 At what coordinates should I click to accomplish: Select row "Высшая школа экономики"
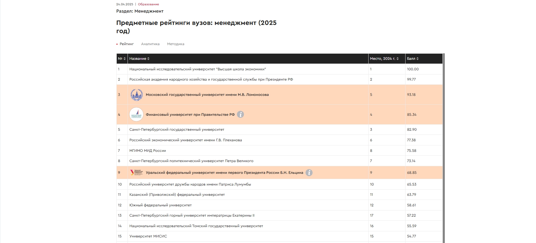(x=279, y=69)
